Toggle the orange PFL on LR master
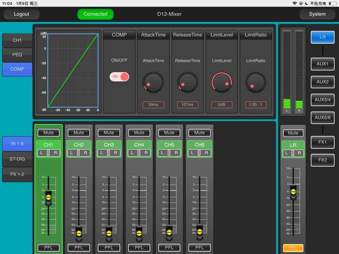Viewport: 339px width, 254px height. pos(293,248)
